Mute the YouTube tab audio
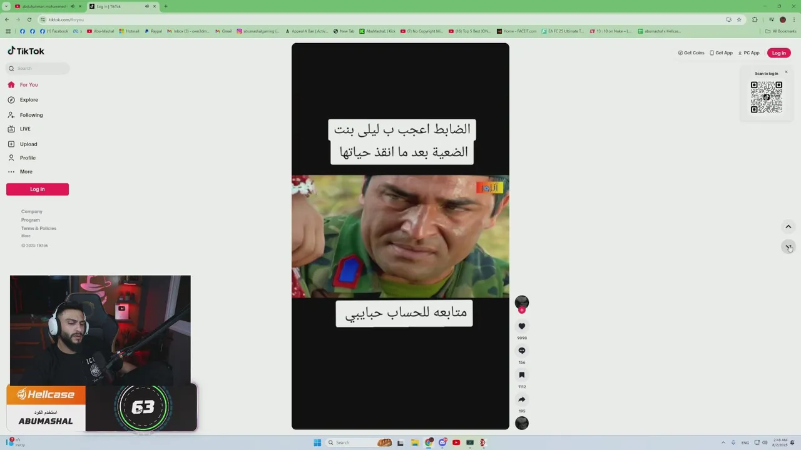Image resolution: width=801 pixels, height=450 pixels. [73, 6]
